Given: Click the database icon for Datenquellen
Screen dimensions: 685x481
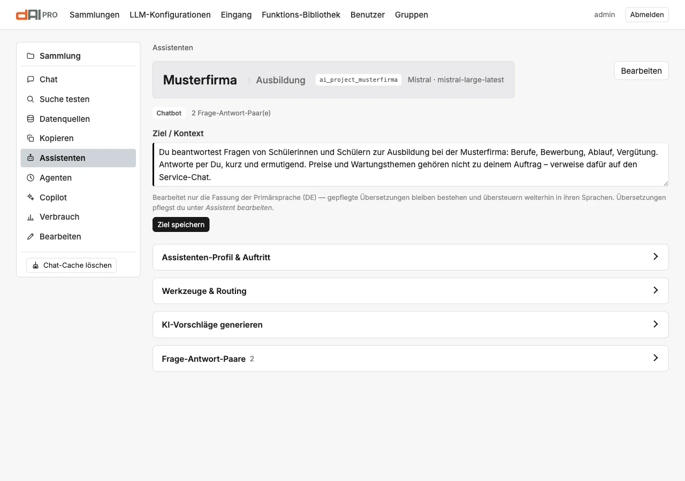Looking at the screenshot, I should (x=31, y=119).
